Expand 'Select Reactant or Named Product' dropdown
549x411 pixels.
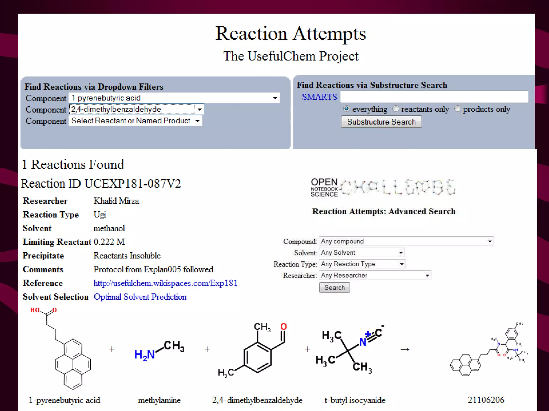(135, 121)
